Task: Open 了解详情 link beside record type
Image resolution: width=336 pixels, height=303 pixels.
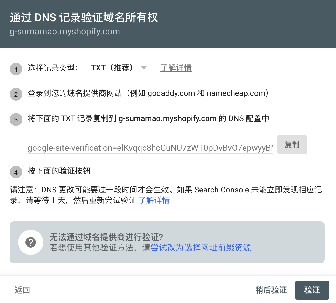Action: coord(176,68)
